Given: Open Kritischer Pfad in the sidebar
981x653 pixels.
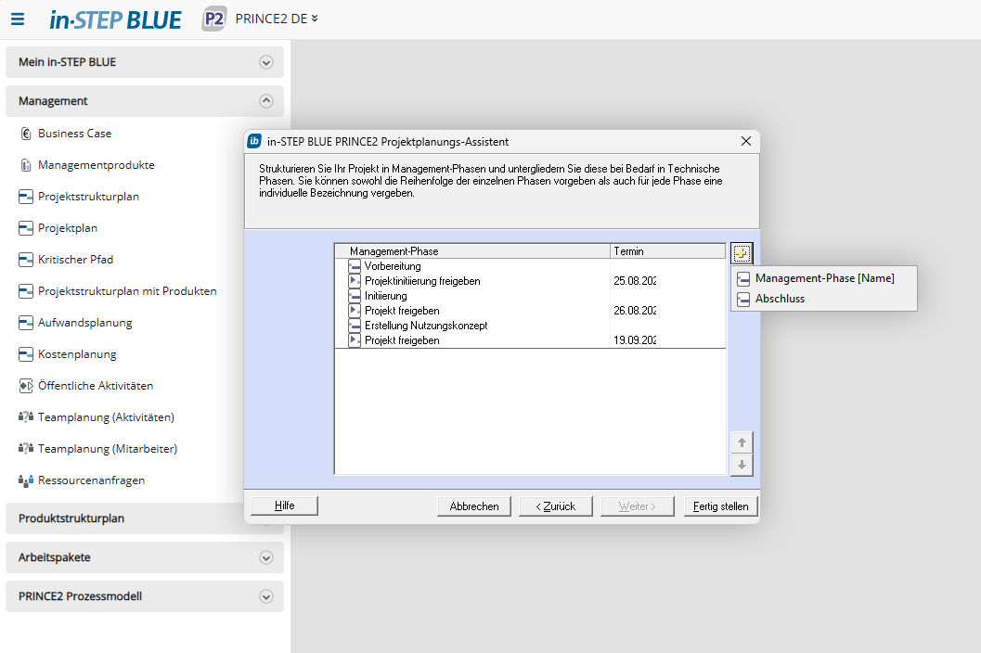Looking at the screenshot, I should pyautogui.click(x=75, y=260).
